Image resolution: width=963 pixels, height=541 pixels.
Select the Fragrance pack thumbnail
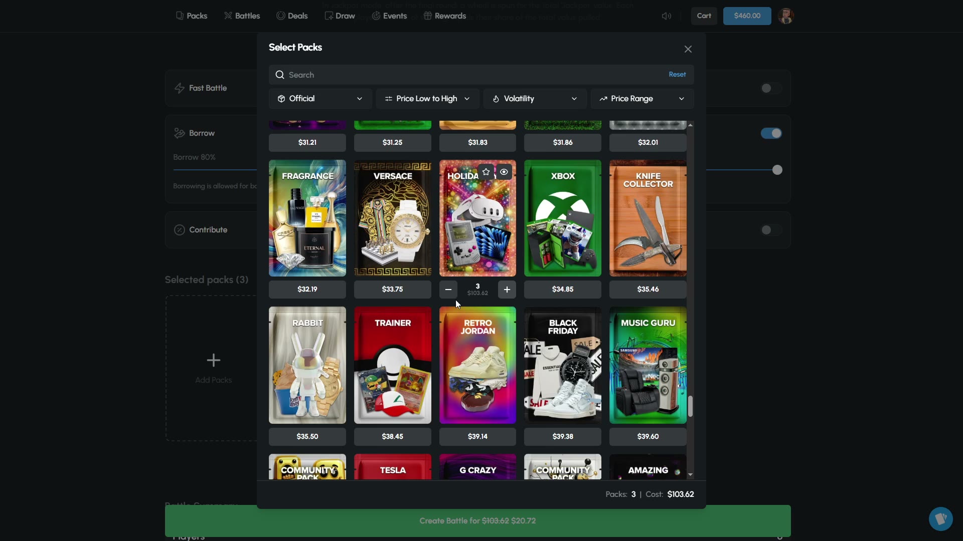click(307, 218)
